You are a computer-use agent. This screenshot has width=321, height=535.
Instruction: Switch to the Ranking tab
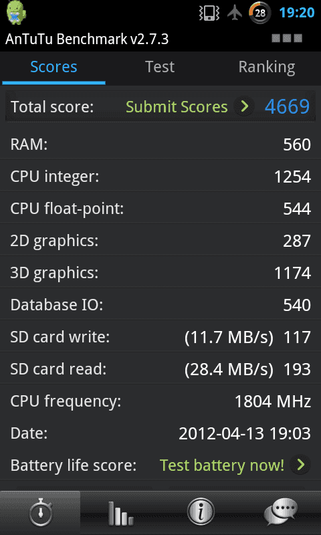[267, 67]
